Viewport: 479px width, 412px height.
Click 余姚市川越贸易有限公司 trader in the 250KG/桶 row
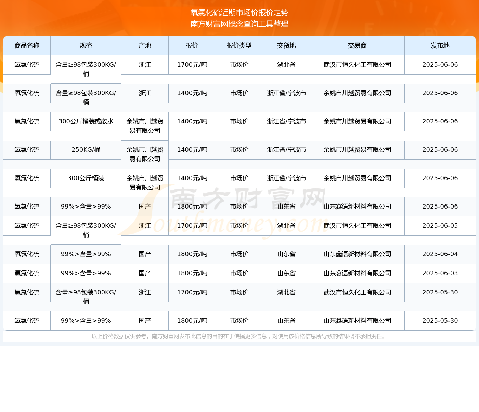pyautogui.click(x=358, y=150)
